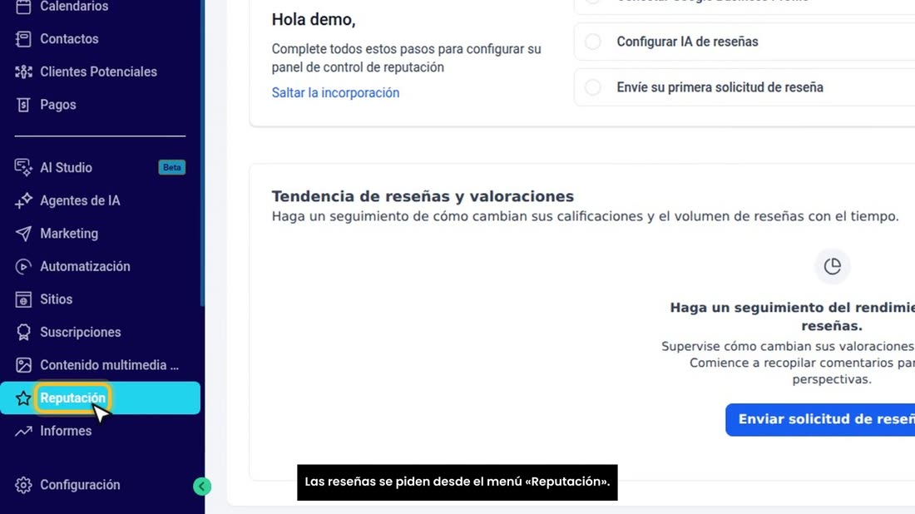
Task: Click the Marketing paper-plane icon
Action: (23, 234)
